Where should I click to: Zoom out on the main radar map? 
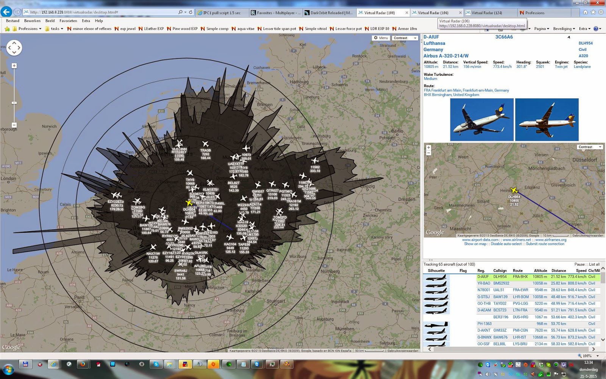tap(14, 125)
